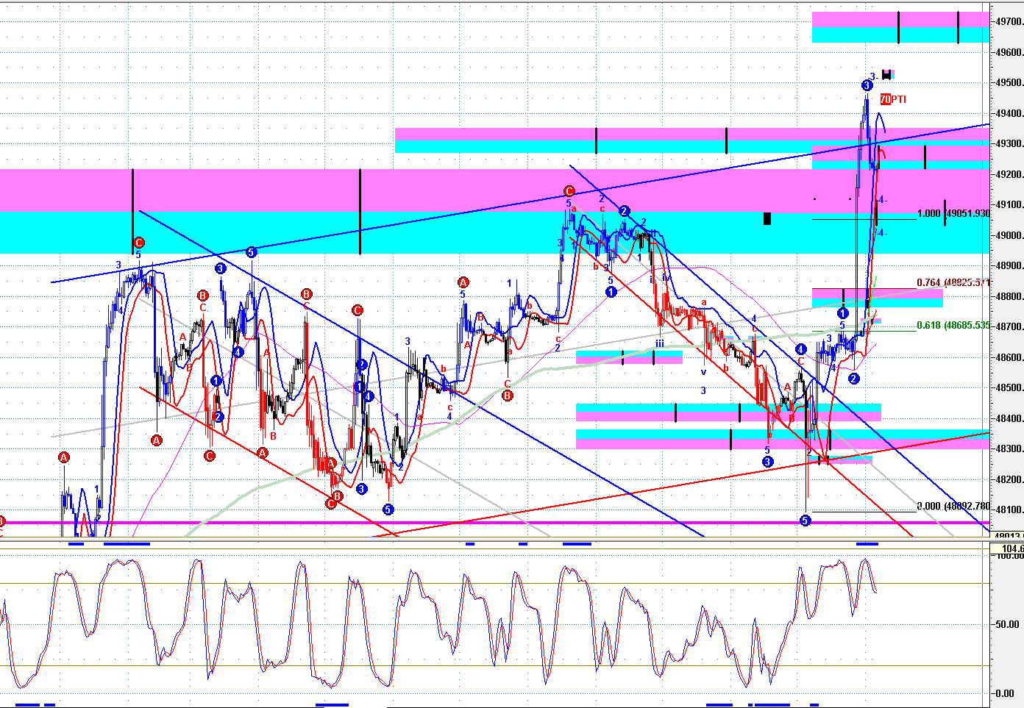The image size is (1024, 708).
Task: Click the 48100 price axis label
Action: click(1009, 510)
